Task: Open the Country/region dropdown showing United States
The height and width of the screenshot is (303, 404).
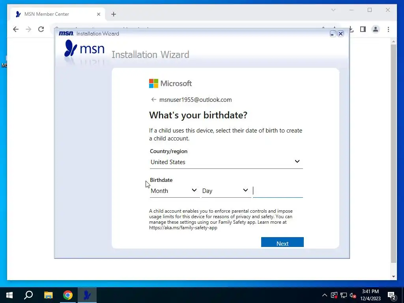Action: click(x=226, y=162)
